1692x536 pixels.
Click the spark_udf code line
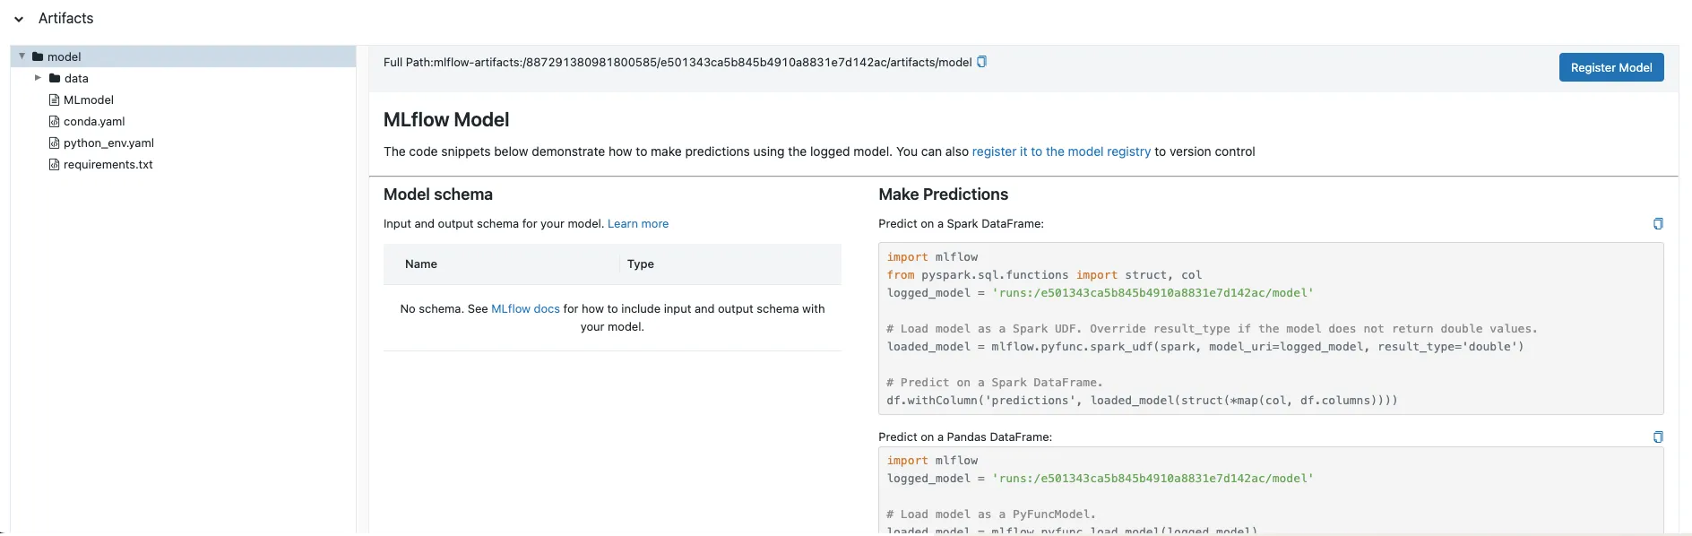[1205, 347]
